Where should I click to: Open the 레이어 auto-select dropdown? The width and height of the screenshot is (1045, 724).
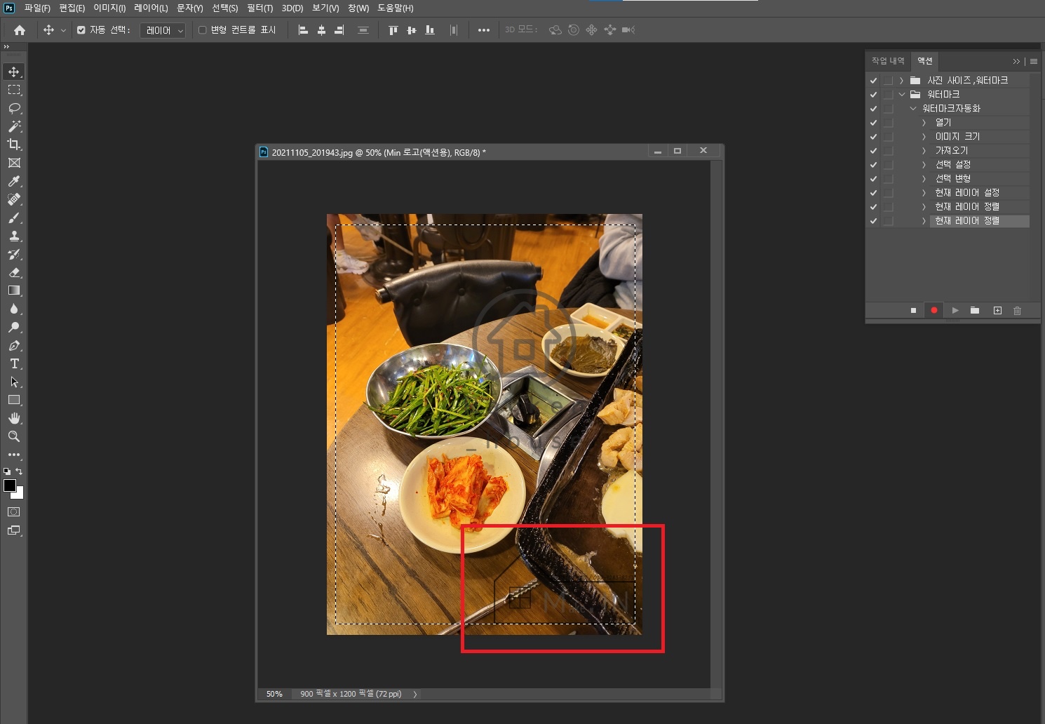(163, 30)
